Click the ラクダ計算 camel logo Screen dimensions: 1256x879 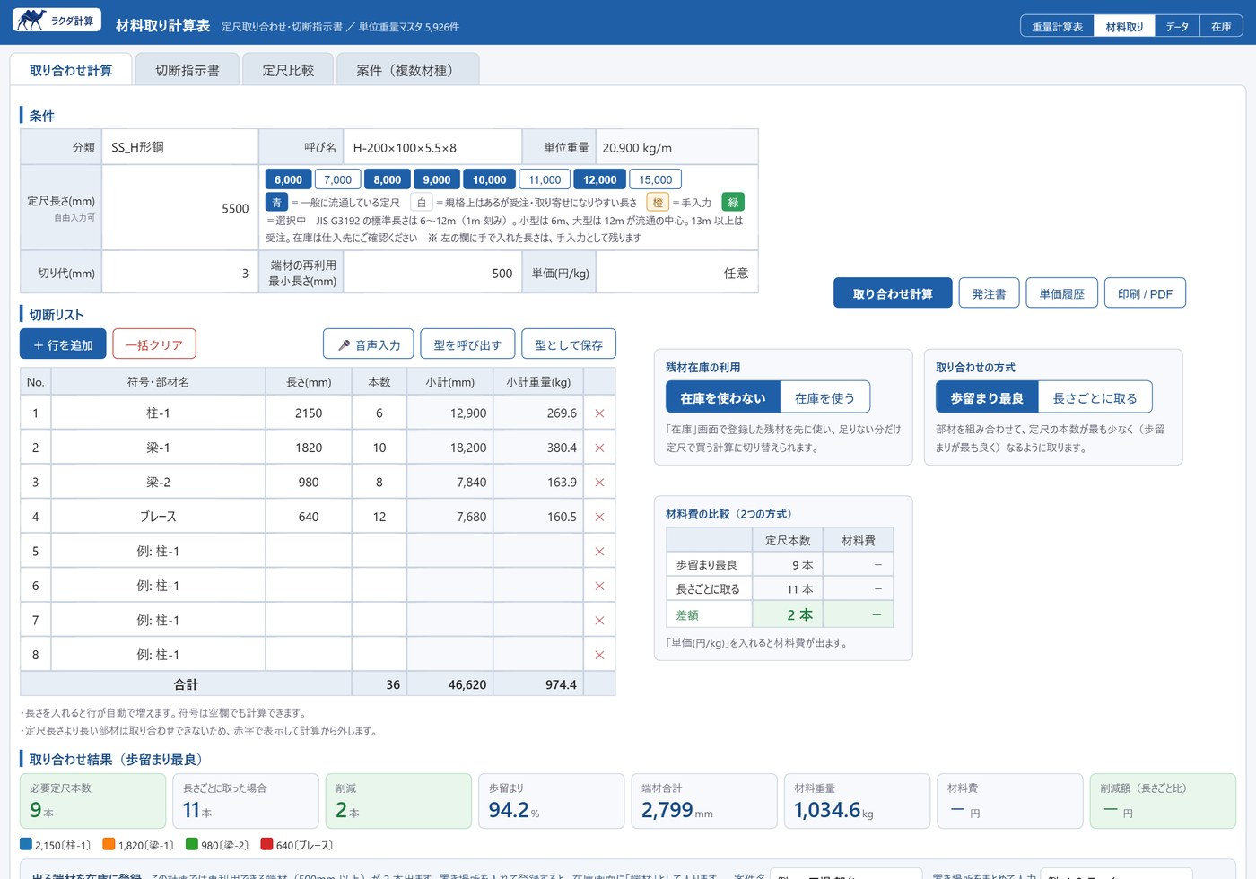pyautogui.click(x=57, y=20)
